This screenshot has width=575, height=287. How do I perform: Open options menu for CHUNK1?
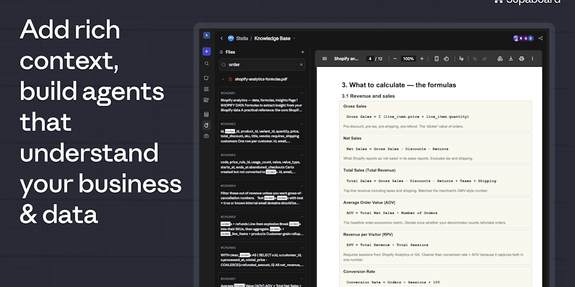click(x=302, y=93)
